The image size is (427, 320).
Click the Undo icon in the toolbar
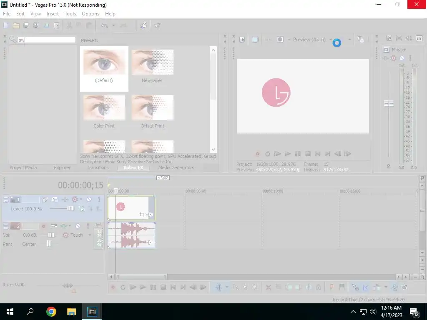point(105,25)
